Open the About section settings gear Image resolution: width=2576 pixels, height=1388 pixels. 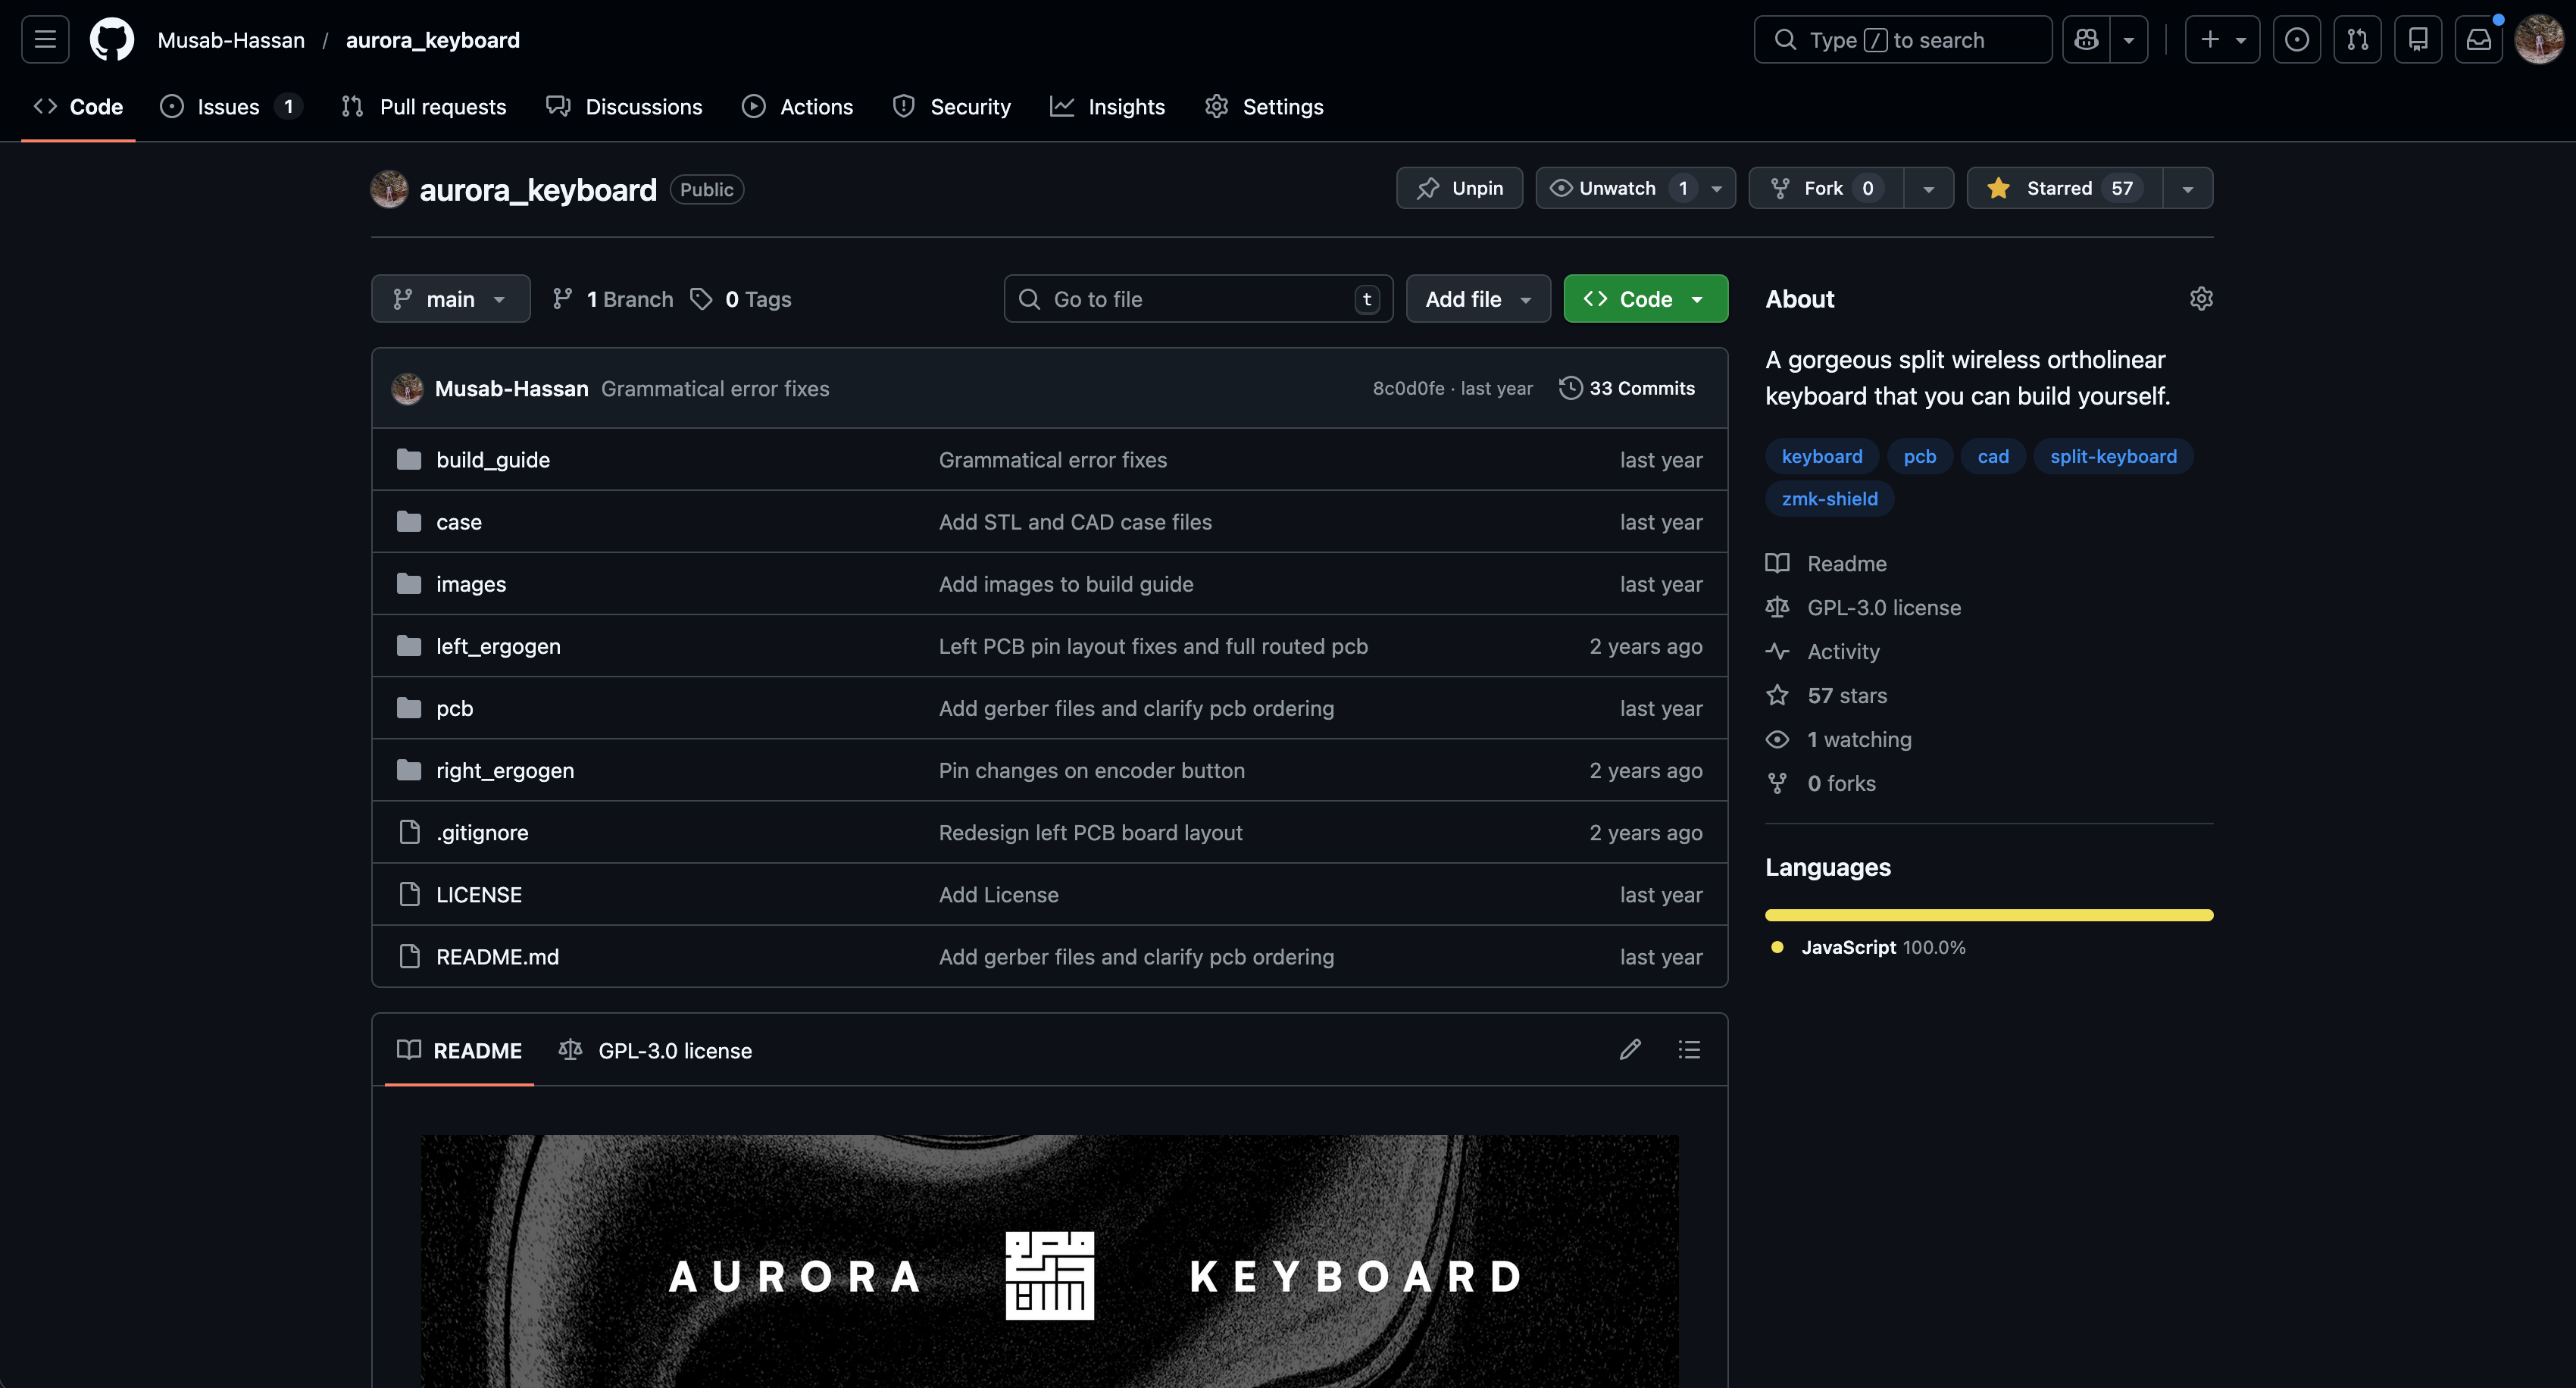coord(2201,298)
